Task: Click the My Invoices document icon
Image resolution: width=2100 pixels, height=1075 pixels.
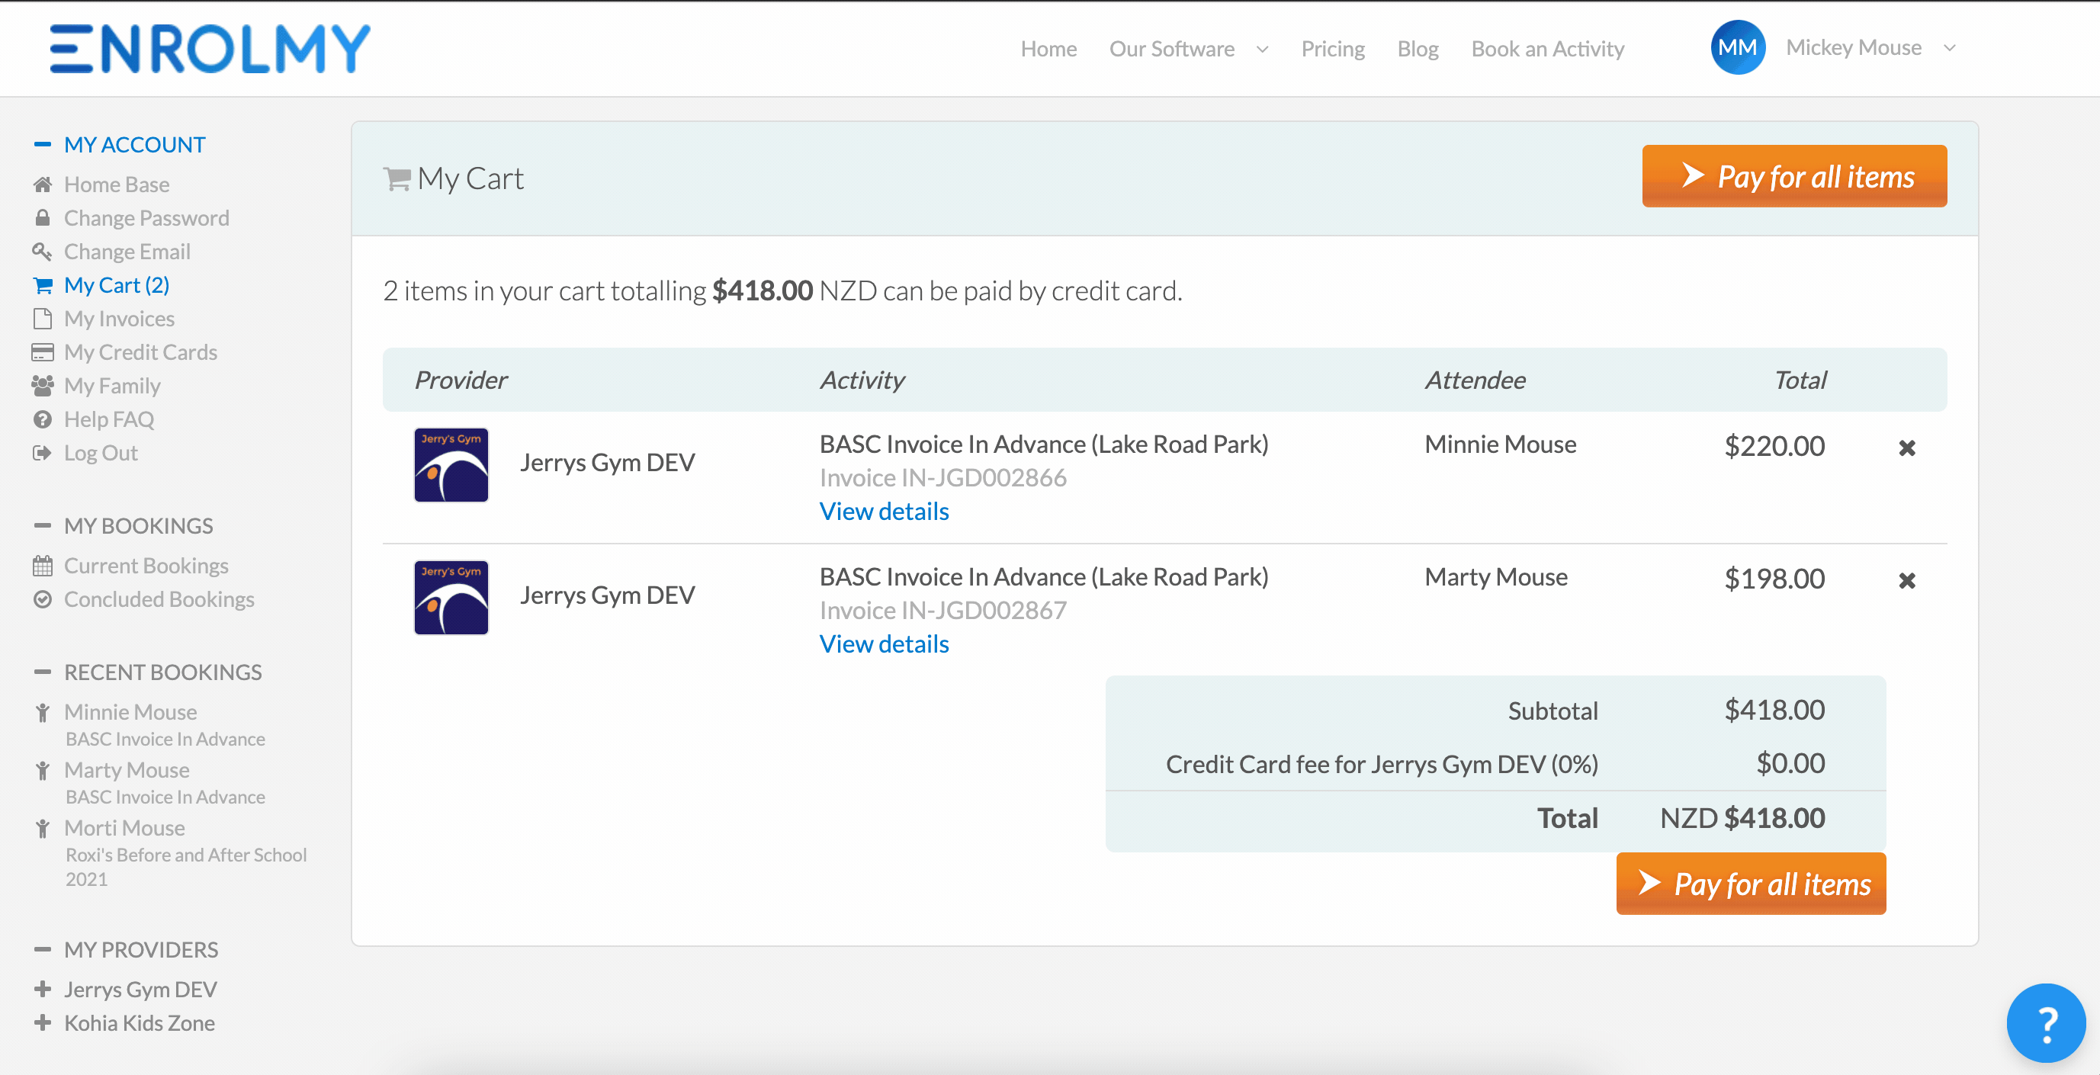Action: tap(43, 319)
